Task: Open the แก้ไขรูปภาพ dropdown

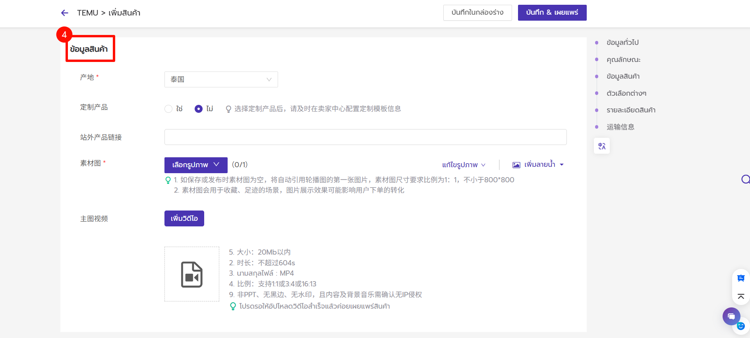Action: pyautogui.click(x=464, y=165)
